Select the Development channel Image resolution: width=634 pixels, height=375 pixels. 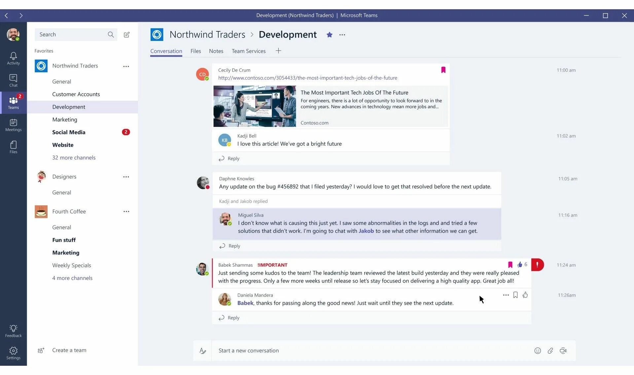tap(82, 107)
